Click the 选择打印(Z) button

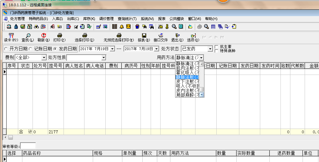click(x=84, y=38)
